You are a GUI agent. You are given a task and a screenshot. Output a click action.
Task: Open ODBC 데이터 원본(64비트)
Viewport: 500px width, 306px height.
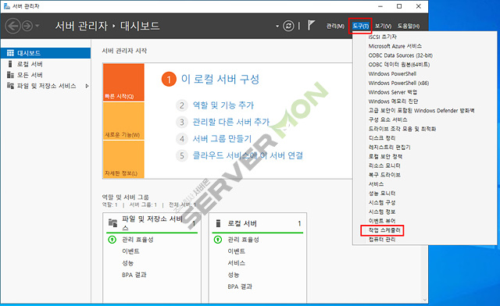pos(399,65)
